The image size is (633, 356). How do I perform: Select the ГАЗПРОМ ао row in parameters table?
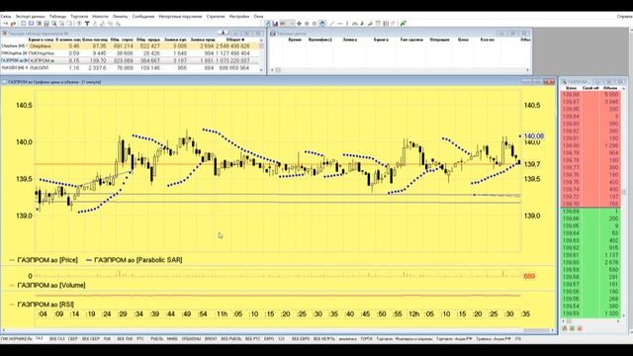click(130, 60)
